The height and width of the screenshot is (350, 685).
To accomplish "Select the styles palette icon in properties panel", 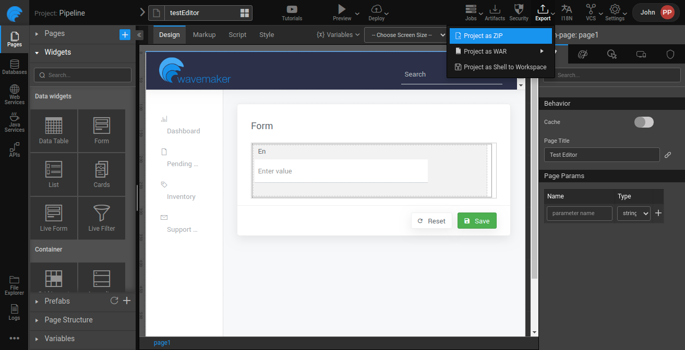I will [583, 54].
